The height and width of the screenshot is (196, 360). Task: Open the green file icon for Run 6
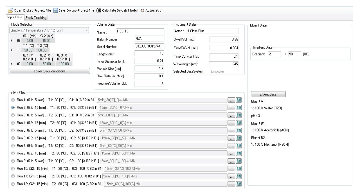click(239, 138)
